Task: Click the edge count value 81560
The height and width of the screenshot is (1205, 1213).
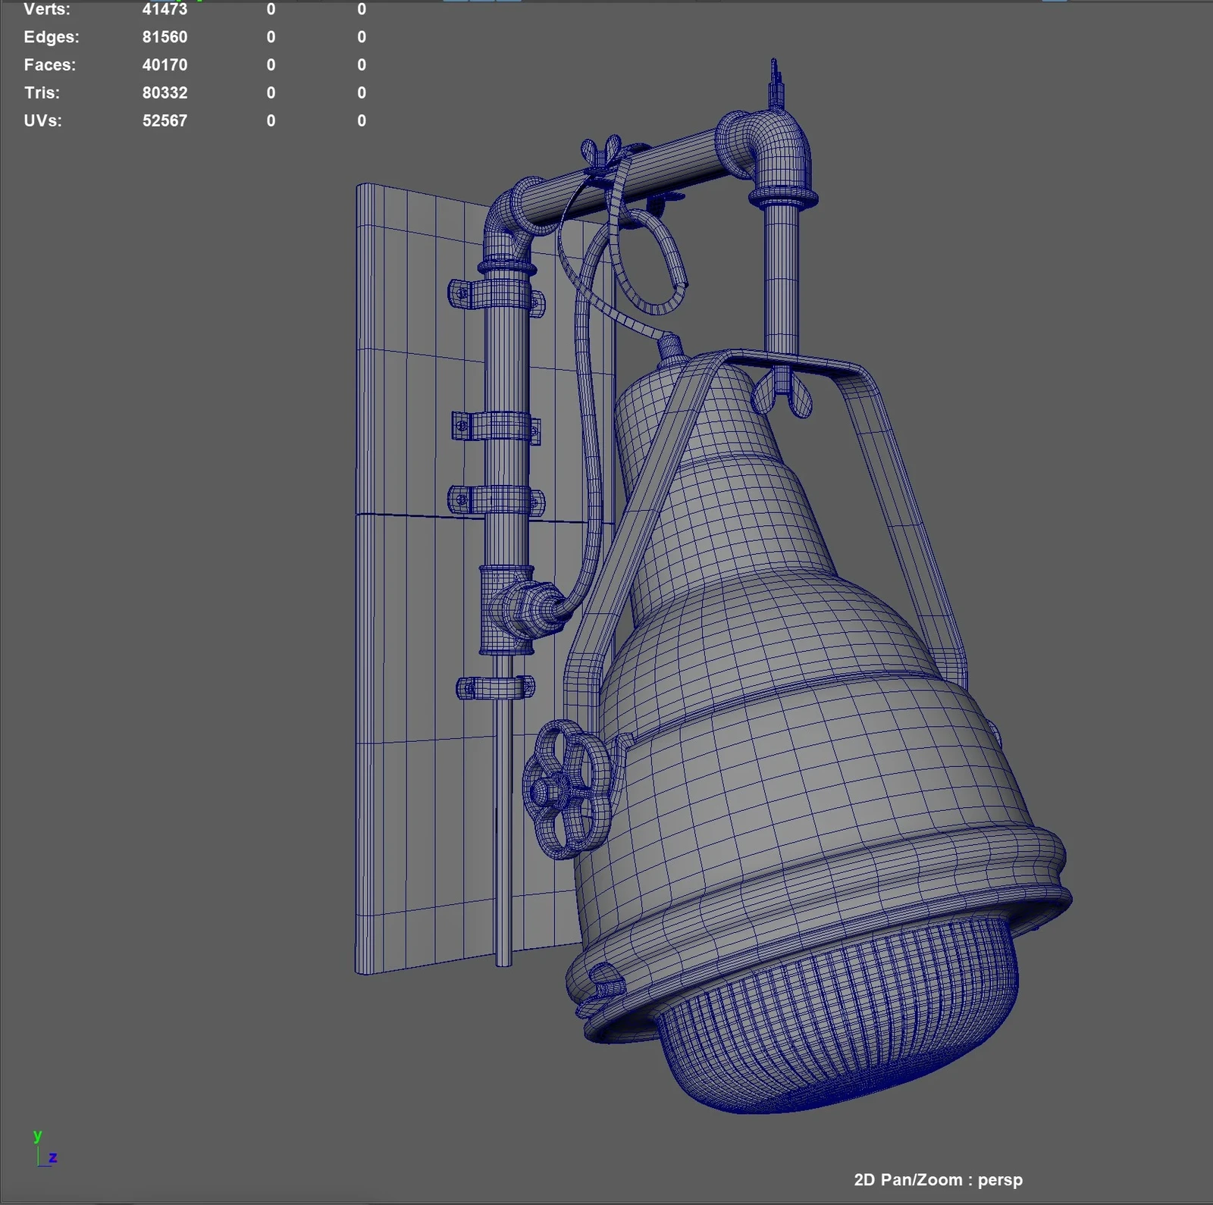Action: (x=165, y=37)
